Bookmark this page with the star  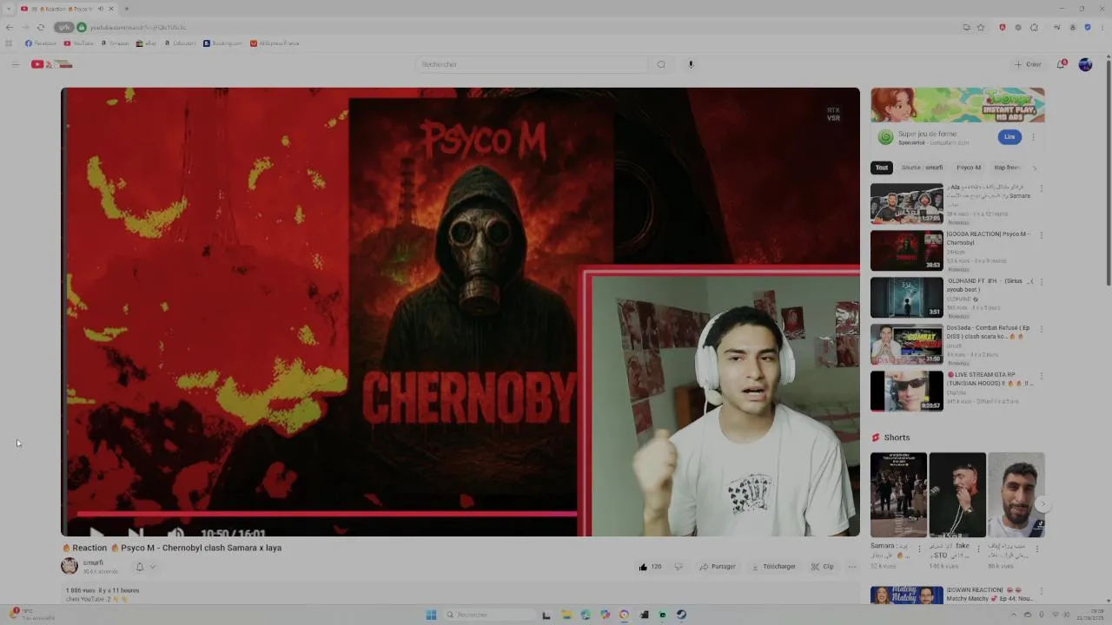[x=981, y=27]
